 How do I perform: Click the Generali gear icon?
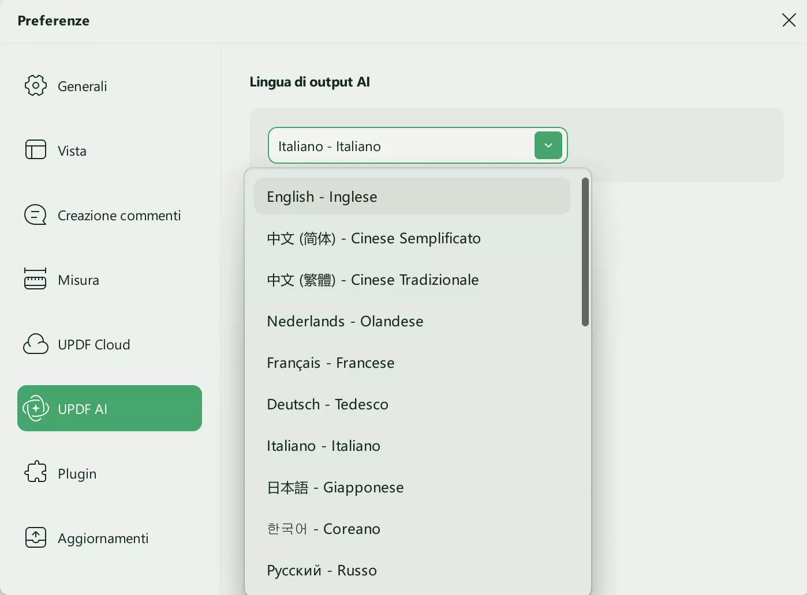(36, 85)
